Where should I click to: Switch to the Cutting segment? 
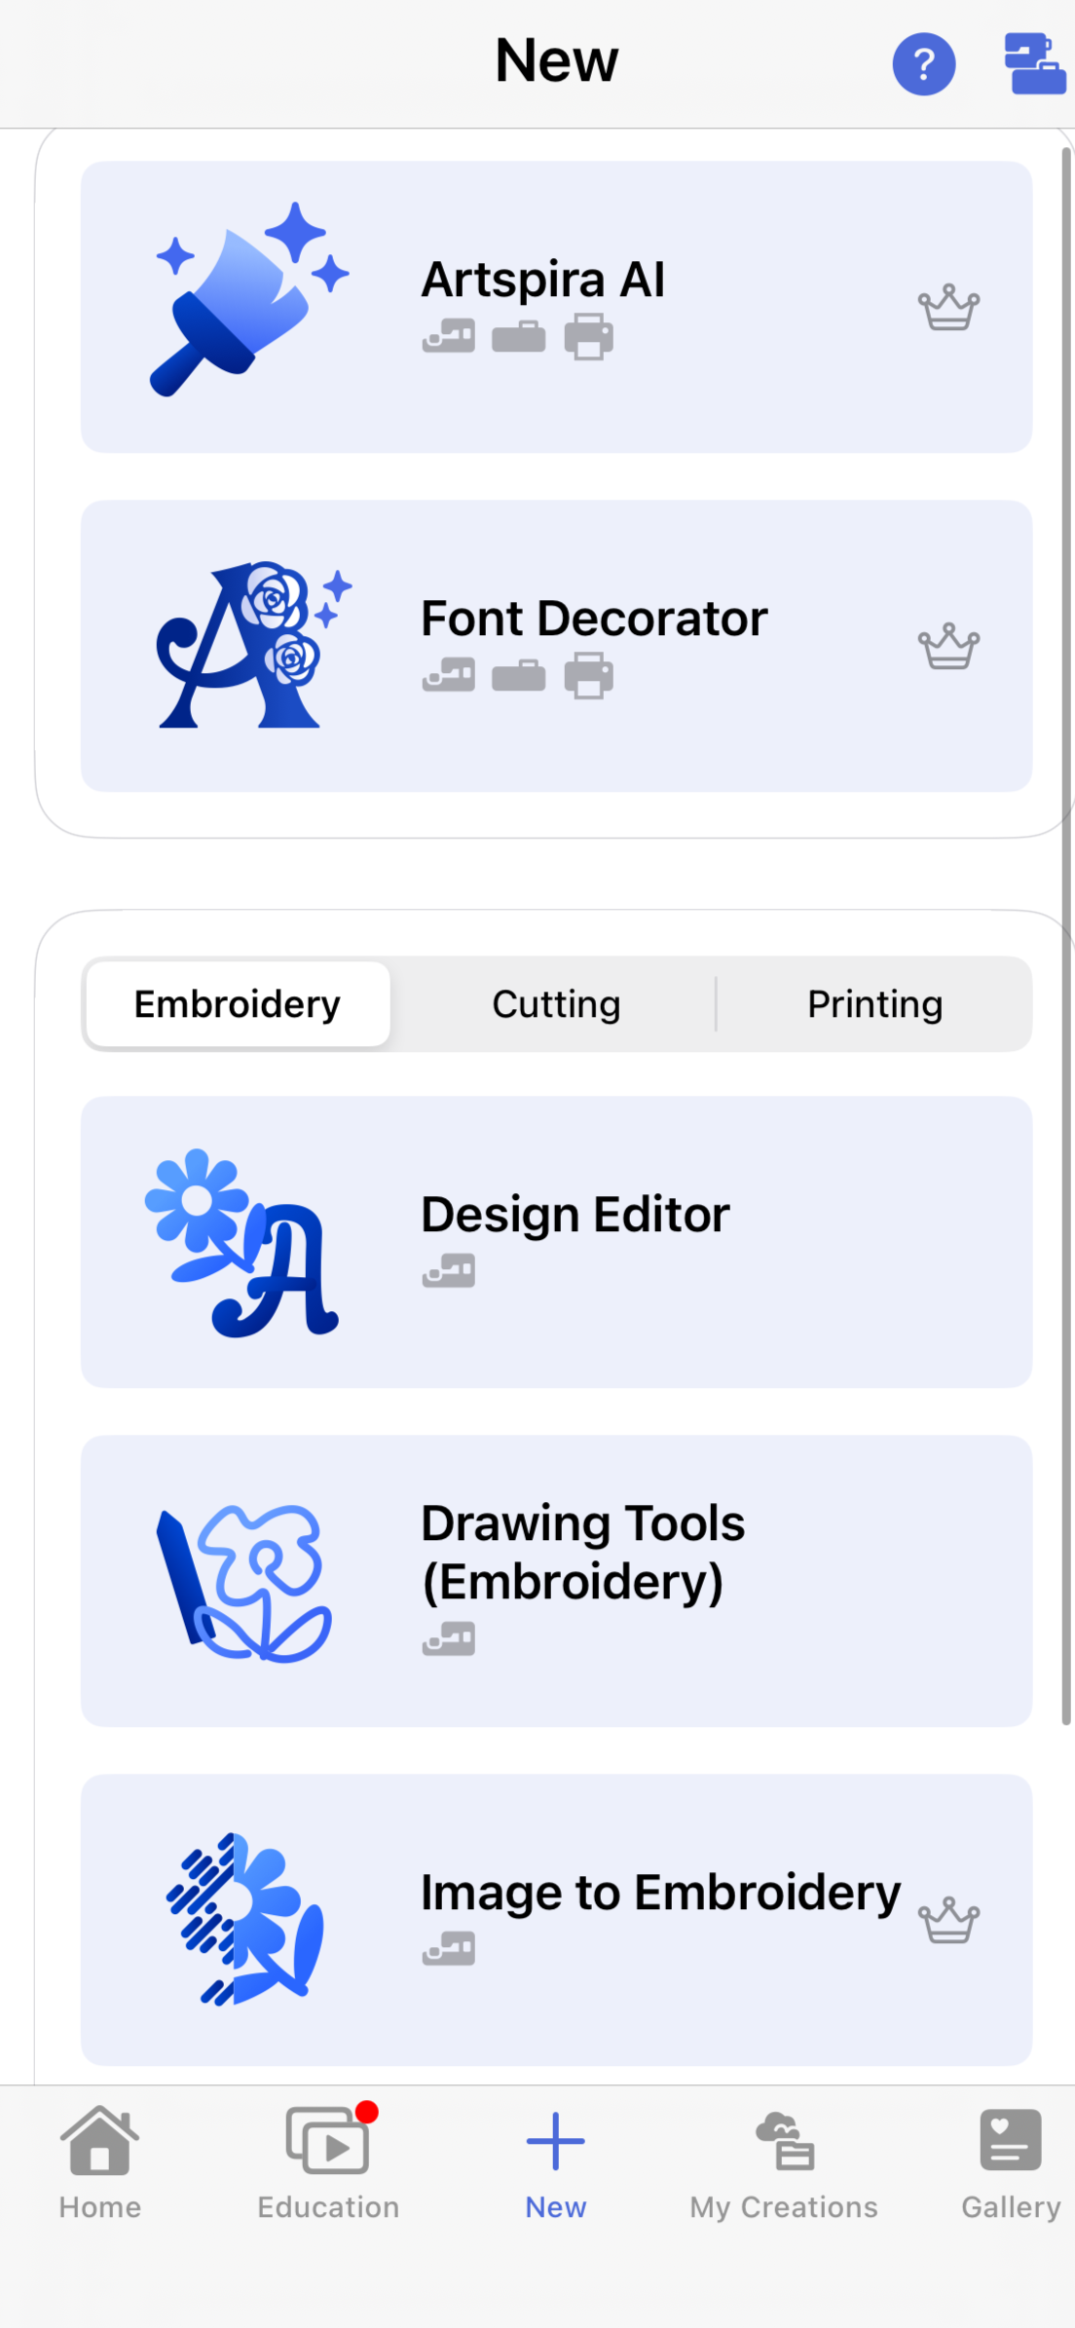click(556, 1004)
